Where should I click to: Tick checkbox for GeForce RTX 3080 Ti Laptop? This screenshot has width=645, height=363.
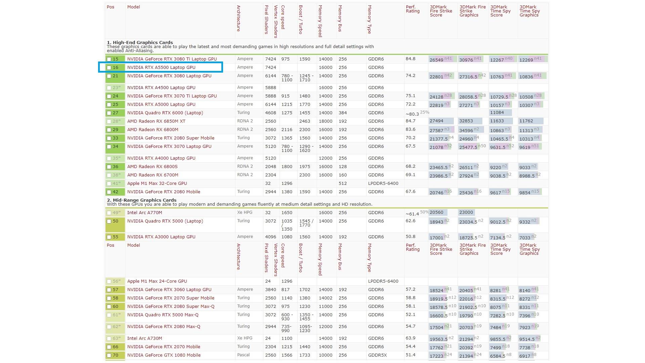109,59
